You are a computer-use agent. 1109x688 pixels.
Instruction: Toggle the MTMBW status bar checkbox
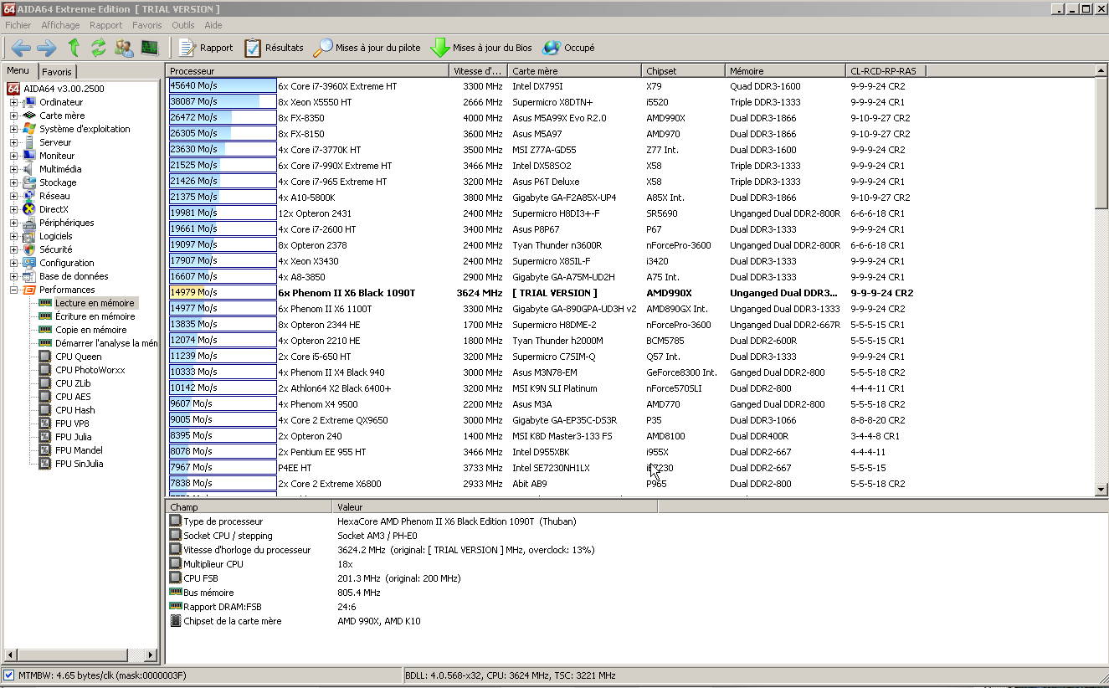(8, 675)
